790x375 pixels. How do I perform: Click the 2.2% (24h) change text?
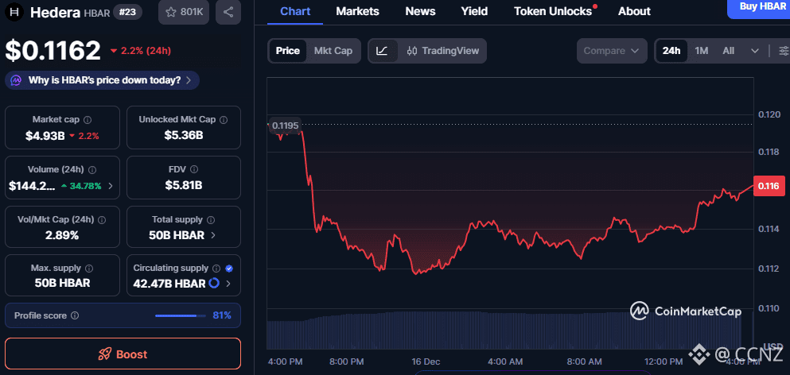[145, 51]
